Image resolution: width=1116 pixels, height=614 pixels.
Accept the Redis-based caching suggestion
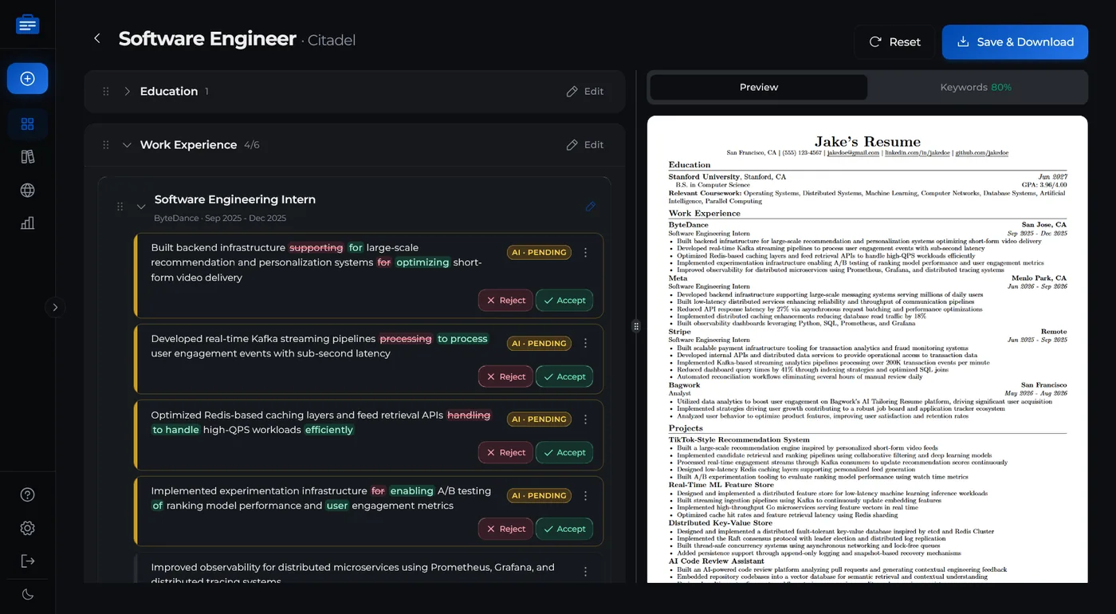(x=564, y=453)
